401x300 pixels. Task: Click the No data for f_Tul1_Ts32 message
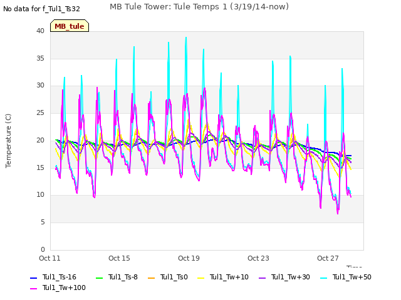point(41,9)
